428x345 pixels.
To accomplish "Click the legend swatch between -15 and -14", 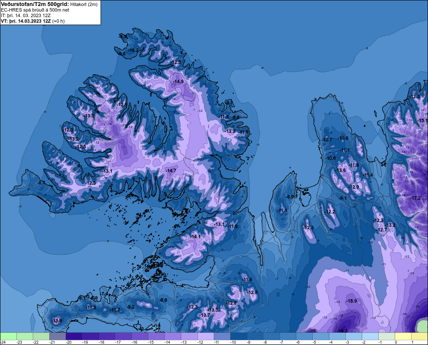I will tap(156, 336).
